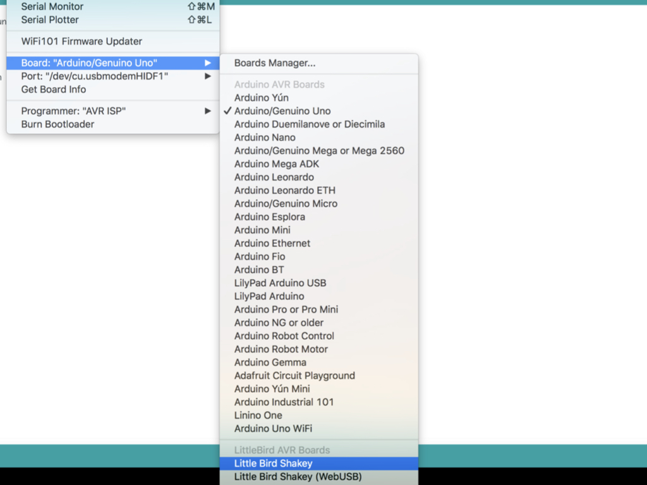
Task: Select the checked Arduino/Genuino Uno board
Action: point(319,111)
